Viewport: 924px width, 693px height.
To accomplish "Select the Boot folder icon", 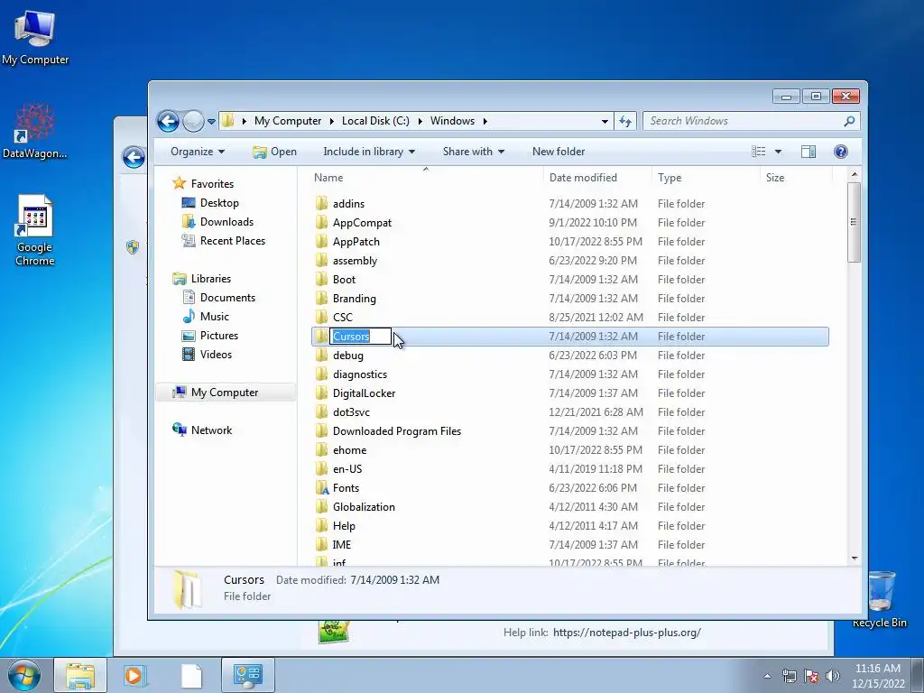I will point(322,280).
